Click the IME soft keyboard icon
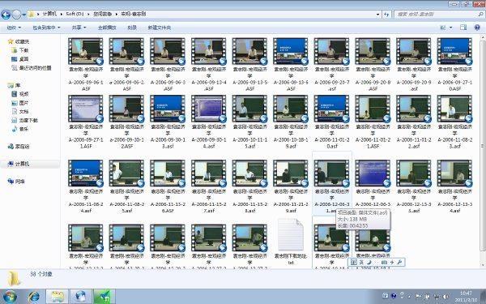486x304 pixels. (384, 263)
